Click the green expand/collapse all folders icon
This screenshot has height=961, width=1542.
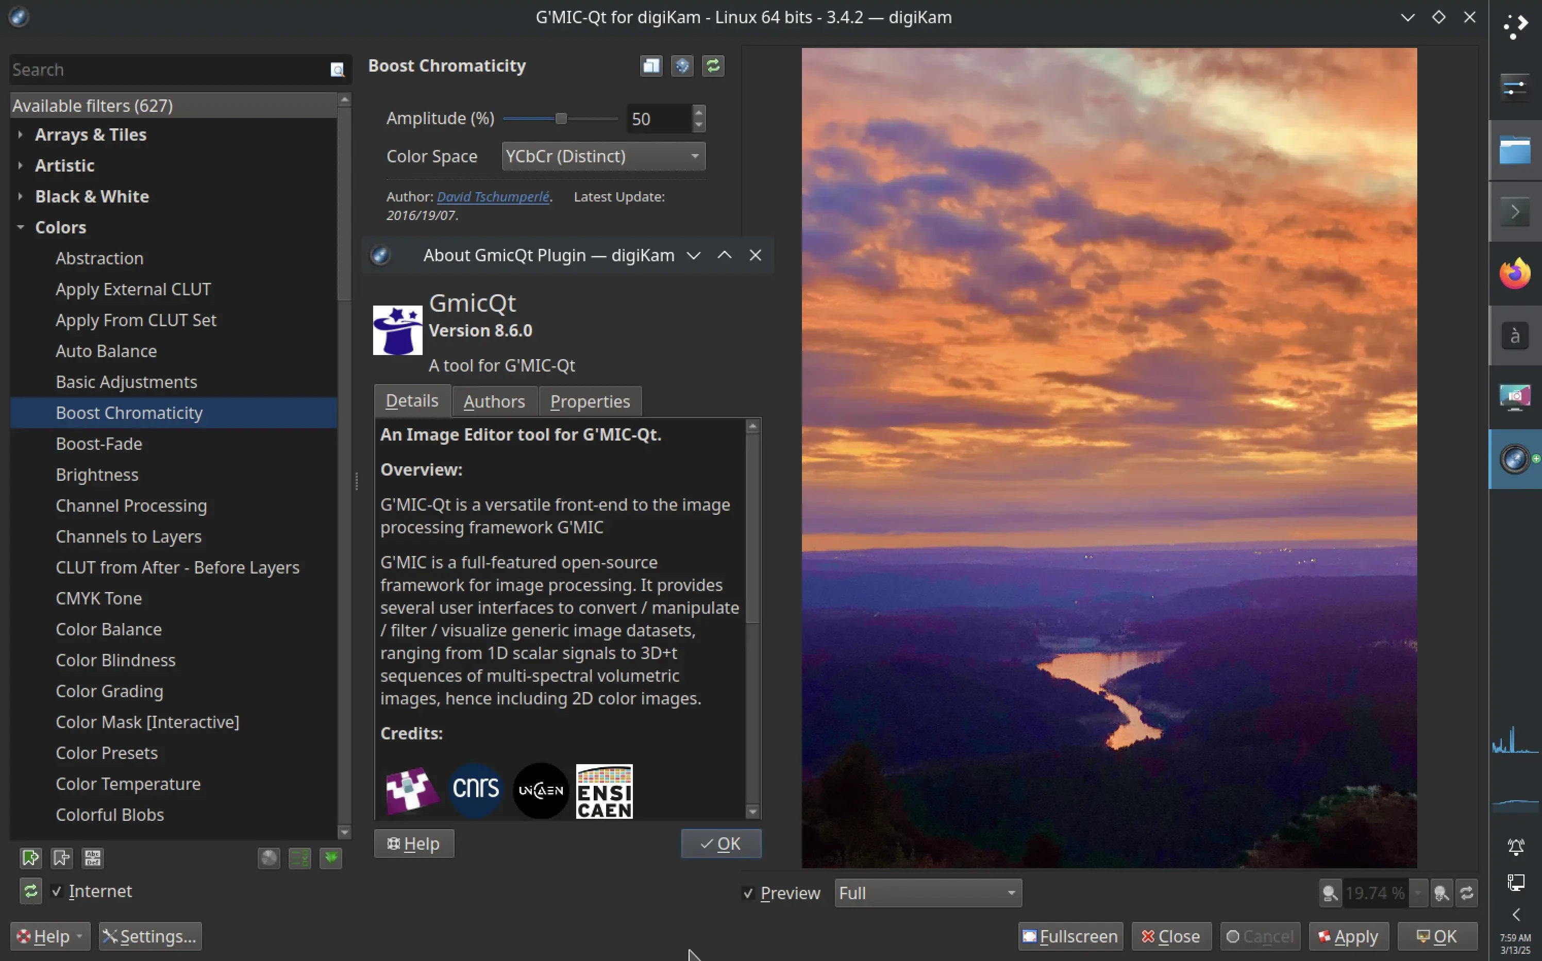[x=331, y=858]
